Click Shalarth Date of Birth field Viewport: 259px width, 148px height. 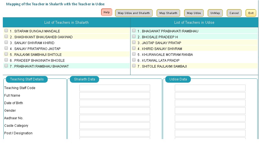tap(115, 103)
